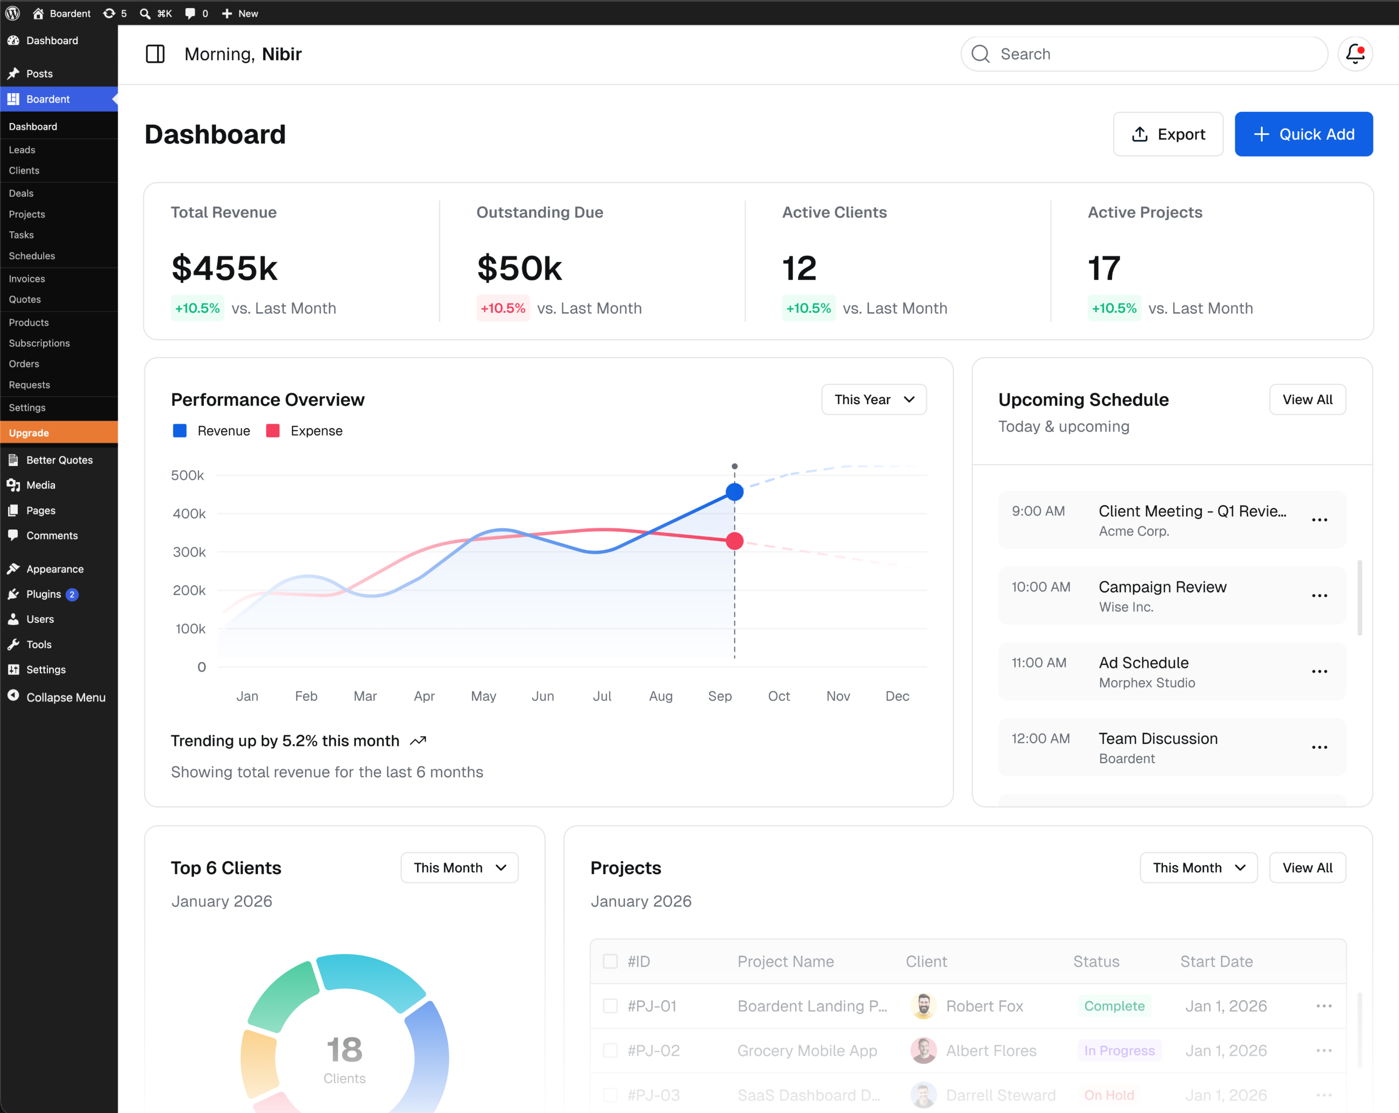Open row actions for project #PJ-01
This screenshot has width=1399, height=1113.
coord(1324,1005)
